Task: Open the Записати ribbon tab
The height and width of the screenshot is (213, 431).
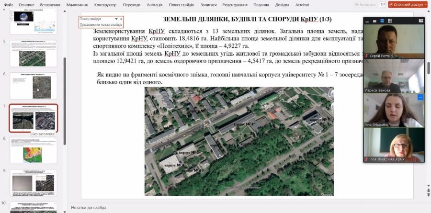Action: pyautogui.click(x=208, y=5)
